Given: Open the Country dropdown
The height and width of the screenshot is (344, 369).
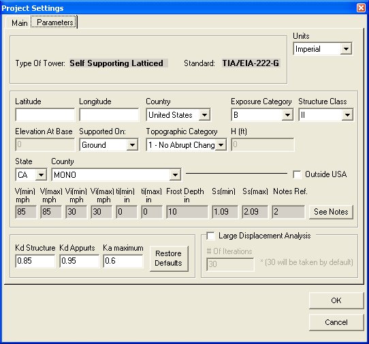Looking at the screenshot, I should tap(178, 115).
